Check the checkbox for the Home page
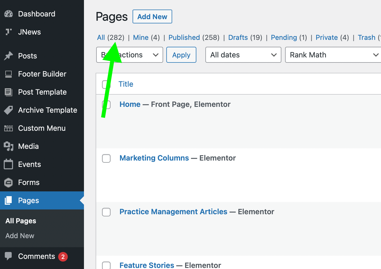Screen dimensions: 381x269 tap(106, 104)
